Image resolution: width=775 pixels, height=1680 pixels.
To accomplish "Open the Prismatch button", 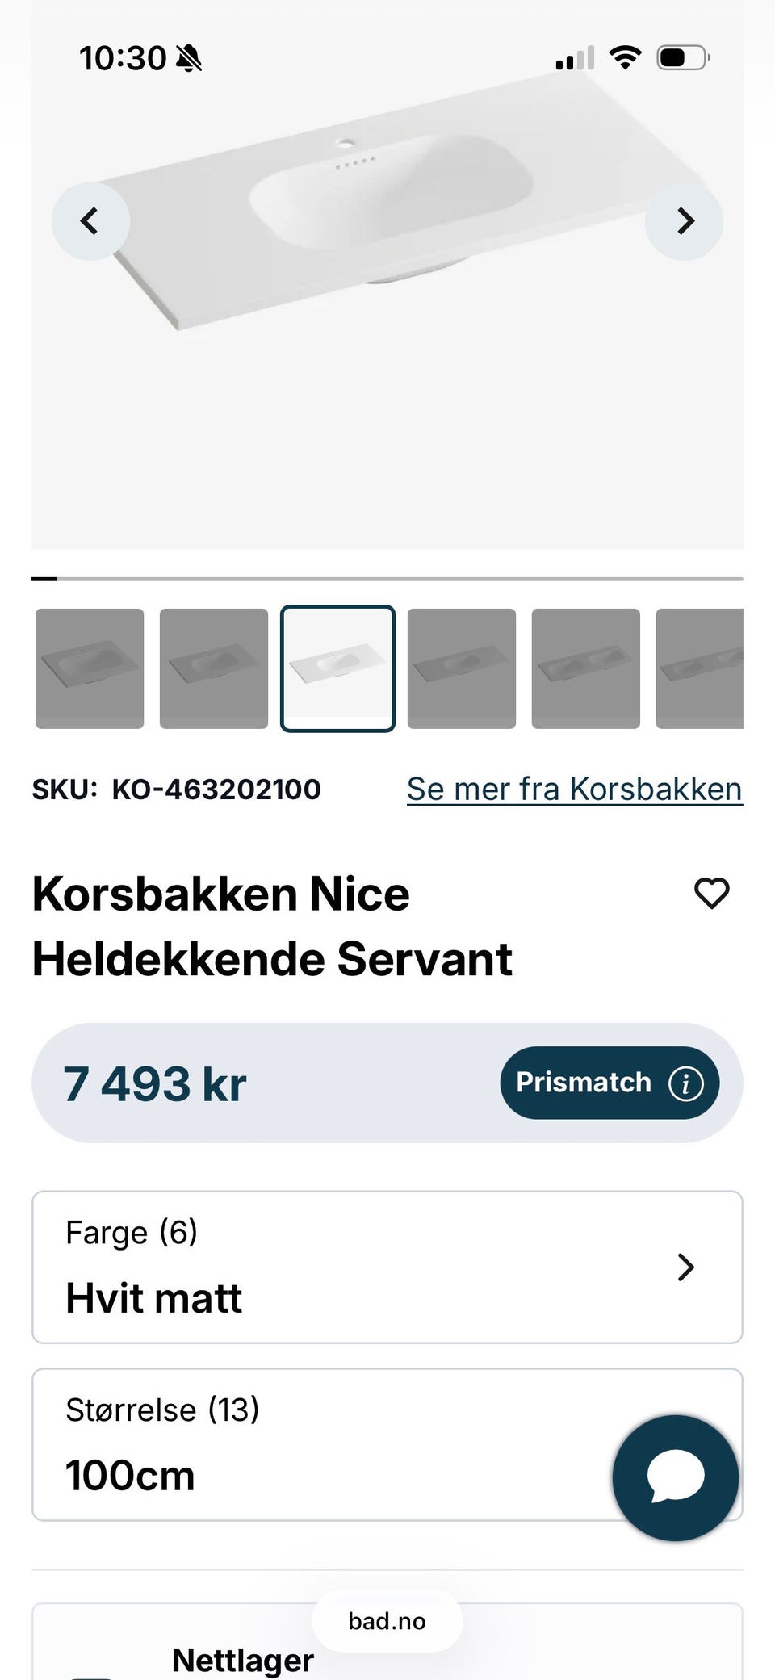I will coord(610,1083).
